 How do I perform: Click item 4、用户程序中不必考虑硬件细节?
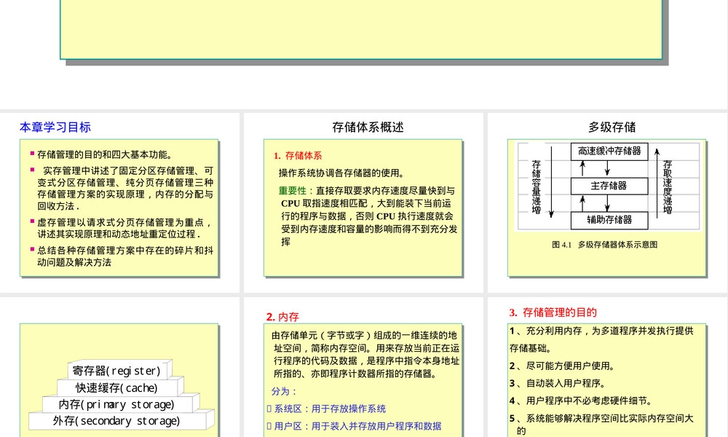coord(581,401)
